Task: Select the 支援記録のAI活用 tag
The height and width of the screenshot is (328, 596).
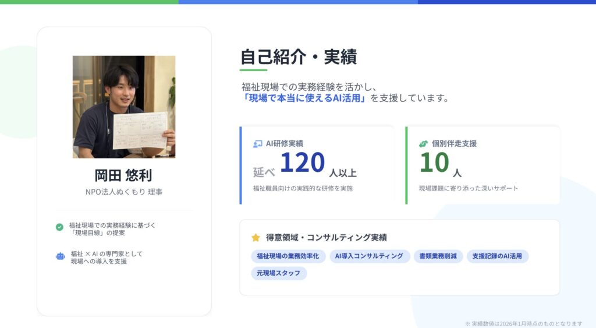Action: coord(497,256)
